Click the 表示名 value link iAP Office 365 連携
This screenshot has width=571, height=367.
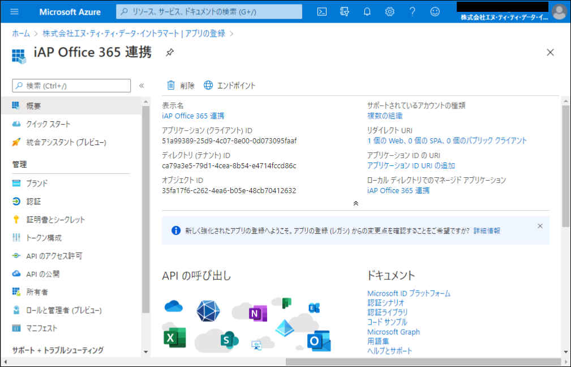point(193,116)
